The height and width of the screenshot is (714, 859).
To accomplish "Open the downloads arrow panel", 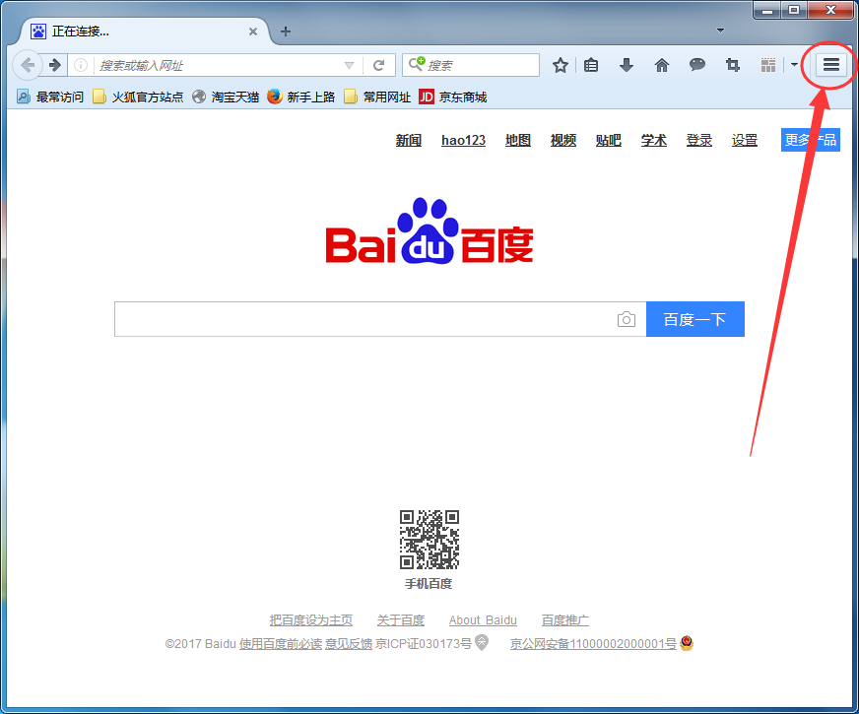I will pos(627,66).
